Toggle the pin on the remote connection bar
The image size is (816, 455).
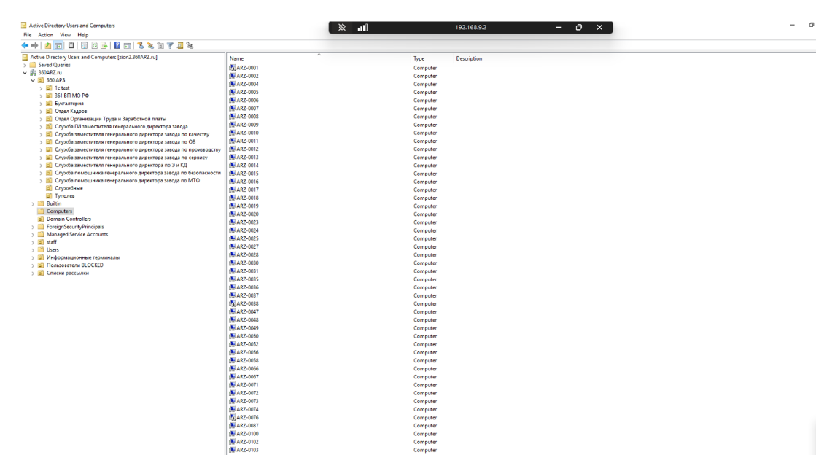click(341, 28)
